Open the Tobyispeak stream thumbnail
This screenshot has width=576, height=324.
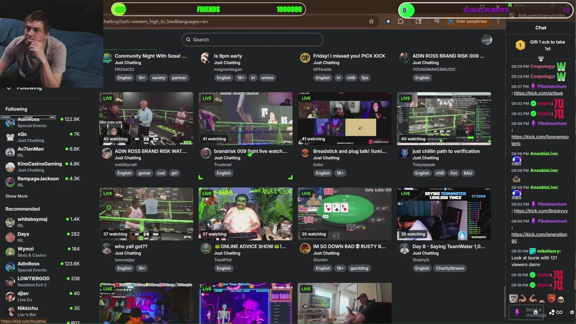tap(444, 119)
